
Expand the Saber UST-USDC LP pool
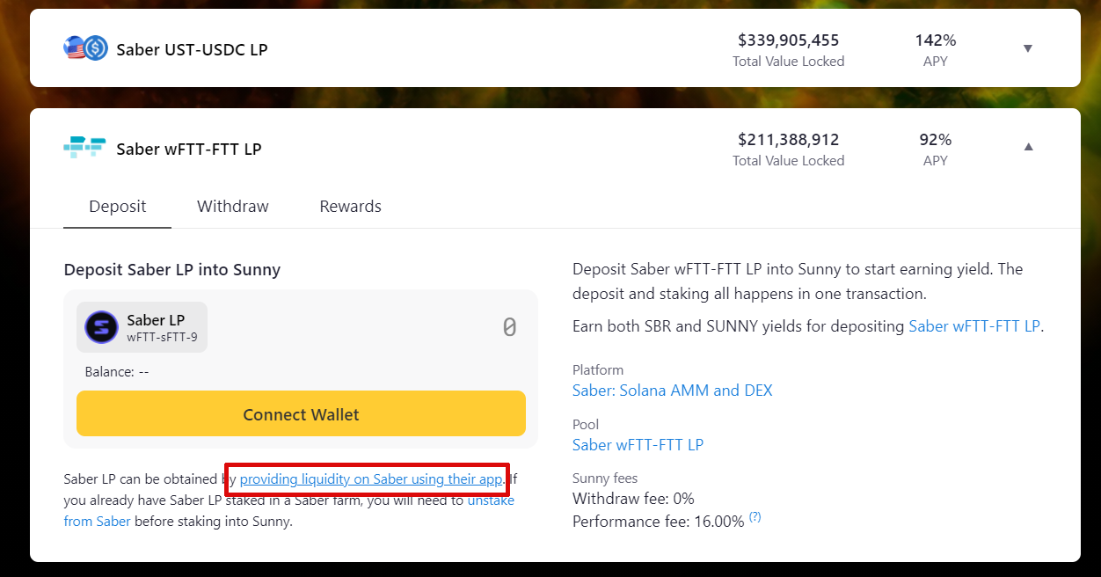coord(1027,48)
